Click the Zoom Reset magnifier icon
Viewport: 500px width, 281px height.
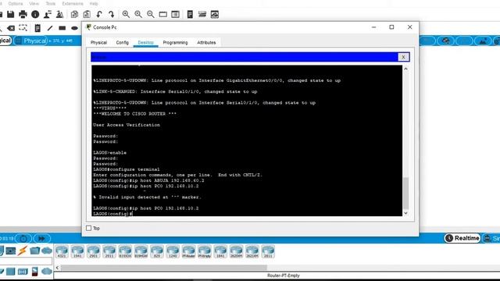pyautogui.click(x=138, y=14)
